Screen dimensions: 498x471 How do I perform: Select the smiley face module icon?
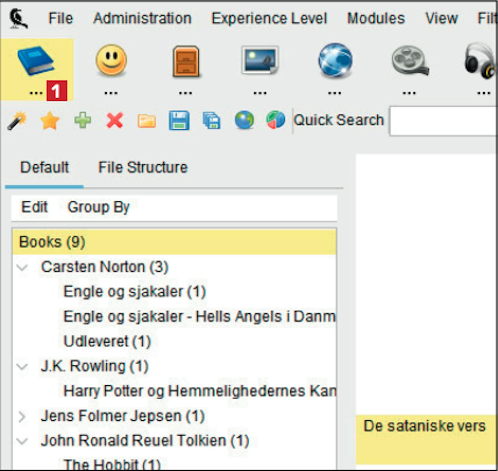point(111,60)
